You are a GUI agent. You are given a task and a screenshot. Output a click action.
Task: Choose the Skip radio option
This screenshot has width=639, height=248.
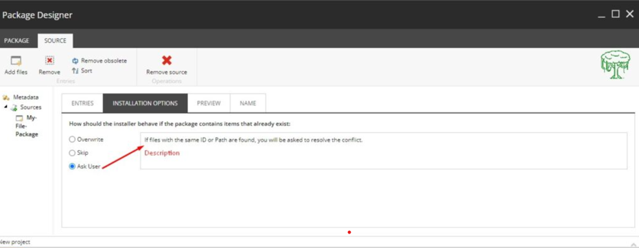[x=72, y=153]
